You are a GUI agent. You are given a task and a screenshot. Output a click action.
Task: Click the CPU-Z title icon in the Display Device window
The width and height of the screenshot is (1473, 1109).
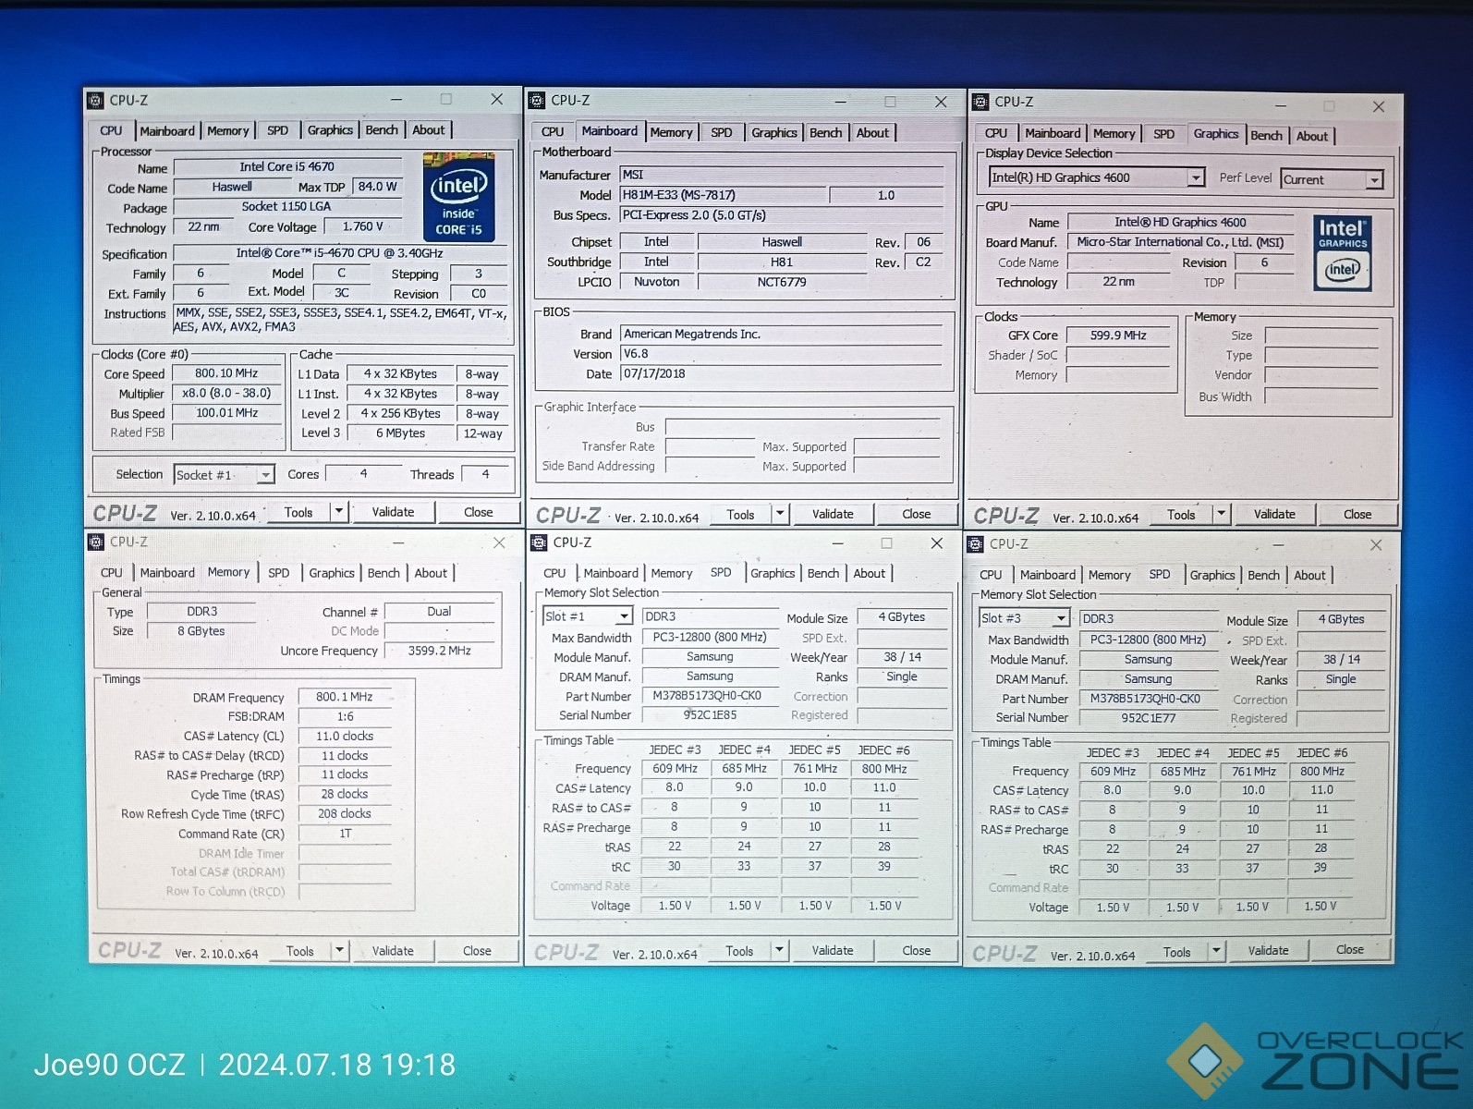pyautogui.click(x=980, y=102)
